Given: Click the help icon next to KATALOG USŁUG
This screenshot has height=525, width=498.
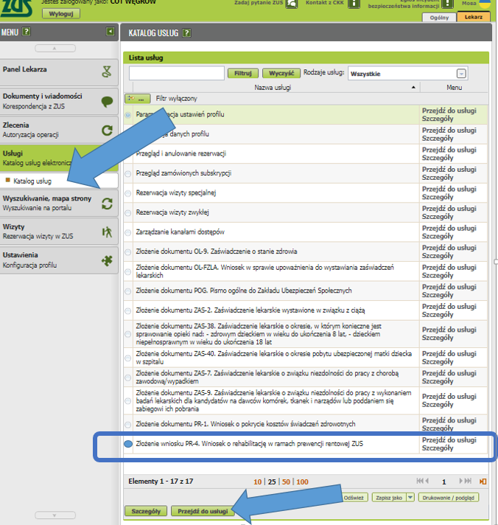Looking at the screenshot, I should coord(187,33).
